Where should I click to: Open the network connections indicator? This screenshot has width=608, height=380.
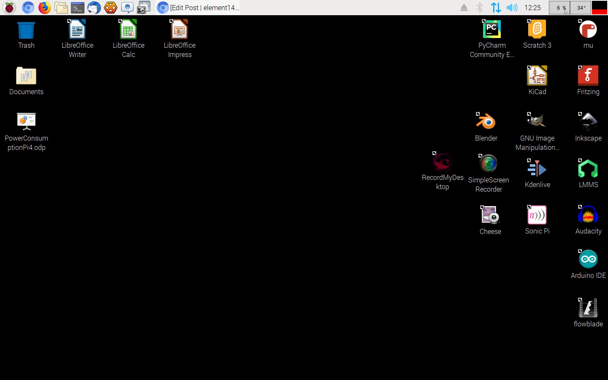tap(496, 8)
